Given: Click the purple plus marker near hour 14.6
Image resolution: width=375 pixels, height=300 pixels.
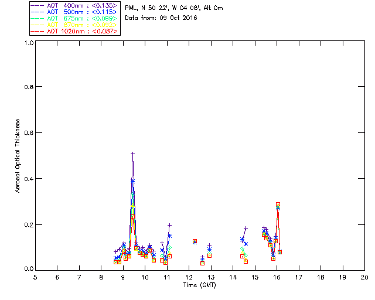Looking at the screenshot, I should click(246, 229).
